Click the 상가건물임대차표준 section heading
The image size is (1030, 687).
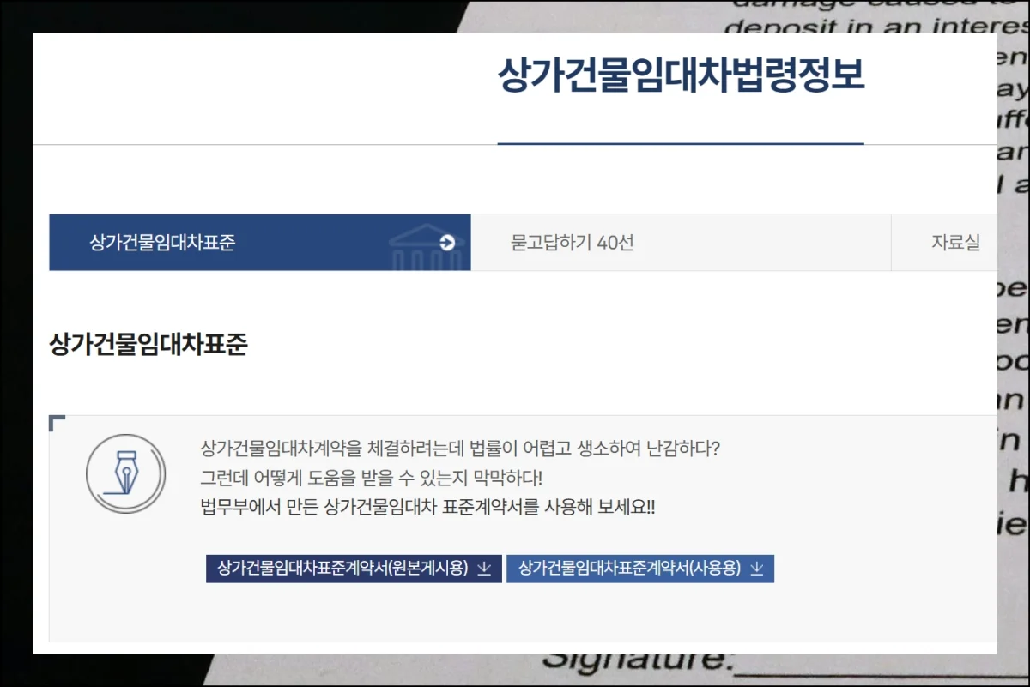point(148,346)
